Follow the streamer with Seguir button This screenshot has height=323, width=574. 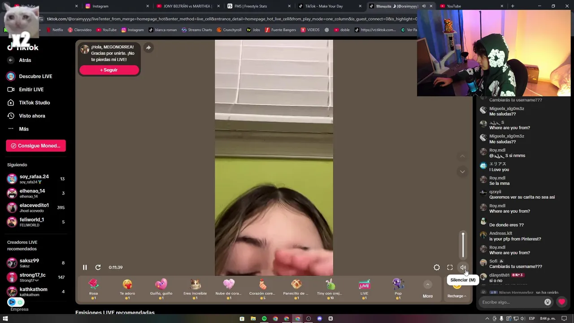point(109,70)
